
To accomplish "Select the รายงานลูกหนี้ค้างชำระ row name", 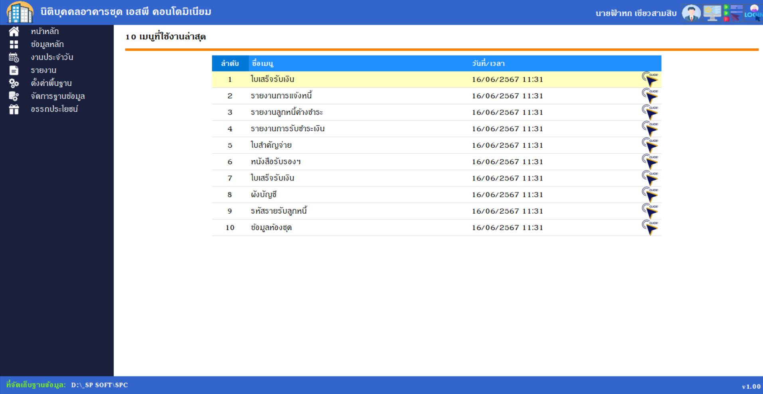I will click(x=287, y=112).
